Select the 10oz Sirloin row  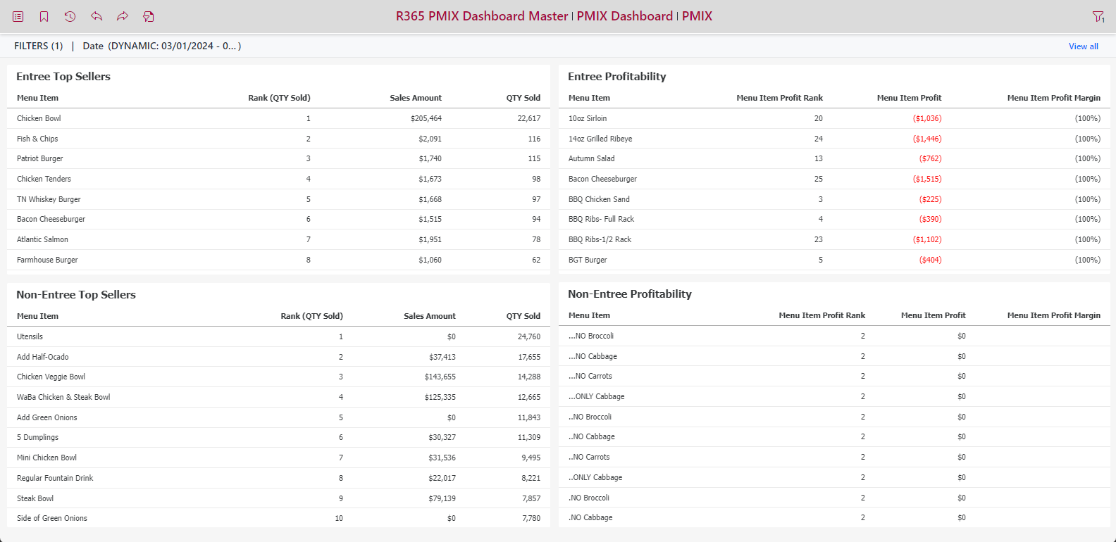[834, 118]
